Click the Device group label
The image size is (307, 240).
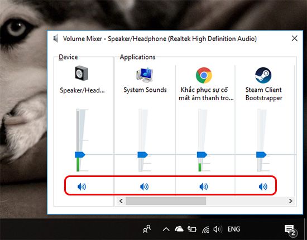pos(68,57)
